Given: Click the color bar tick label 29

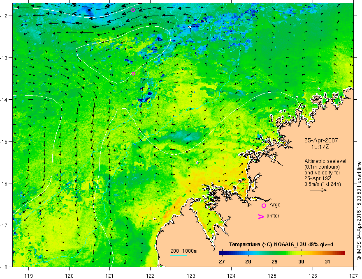Looking at the screenshot, I should pyautogui.click(x=274, y=261).
